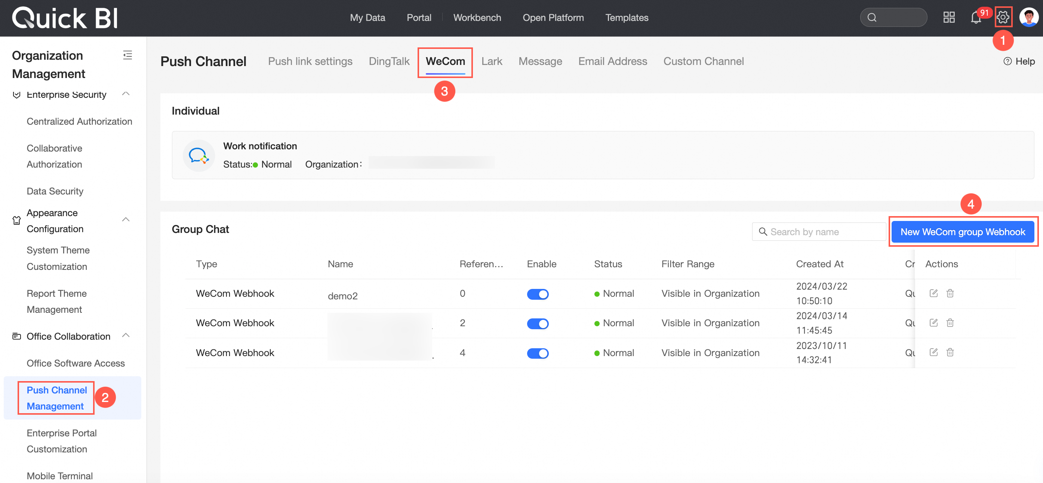Disable the demo2 webhook toggle

(x=537, y=294)
